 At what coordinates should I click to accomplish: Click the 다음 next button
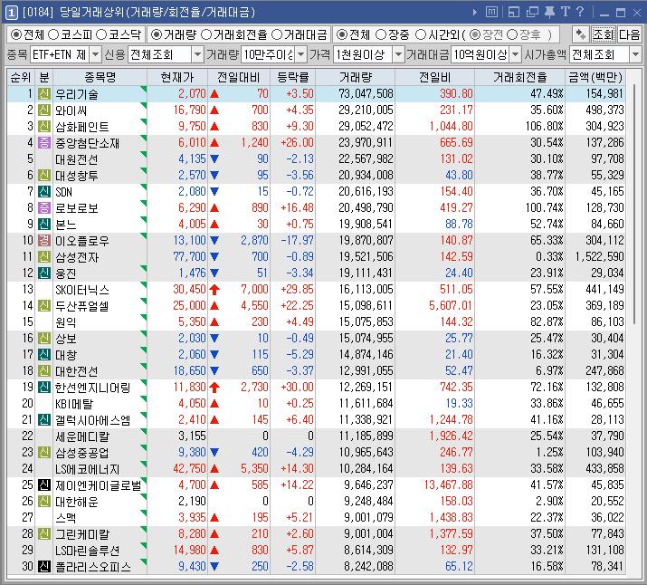coord(629,34)
